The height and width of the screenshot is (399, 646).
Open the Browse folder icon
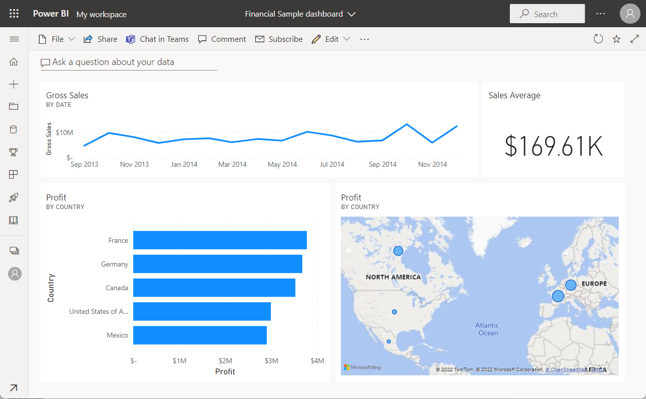point(14,106)
